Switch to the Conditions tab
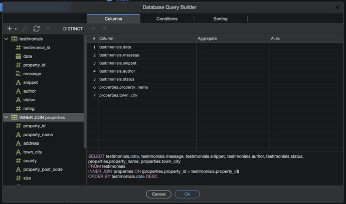The width and height of the screenshot is (346, 204). (x=167, y=19)
